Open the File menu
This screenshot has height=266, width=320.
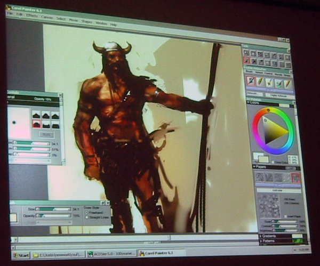(x=10, y=13)
